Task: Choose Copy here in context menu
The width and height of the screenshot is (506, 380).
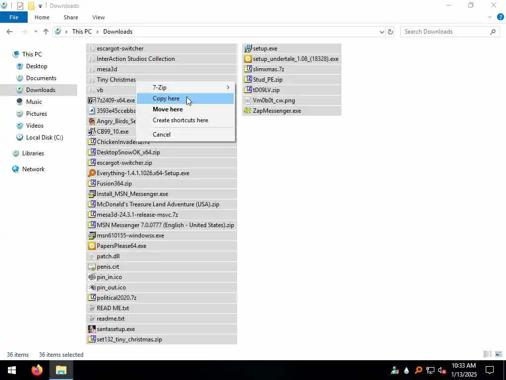Action: pyautogui.click(x=185, y=98)
